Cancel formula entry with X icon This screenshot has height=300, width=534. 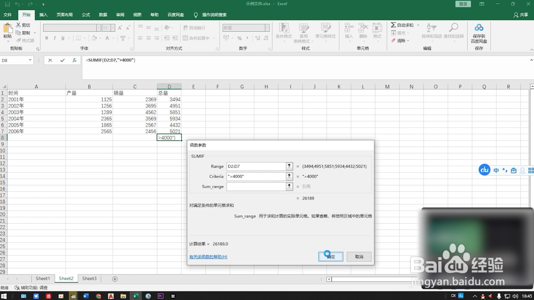click(50, 60)
